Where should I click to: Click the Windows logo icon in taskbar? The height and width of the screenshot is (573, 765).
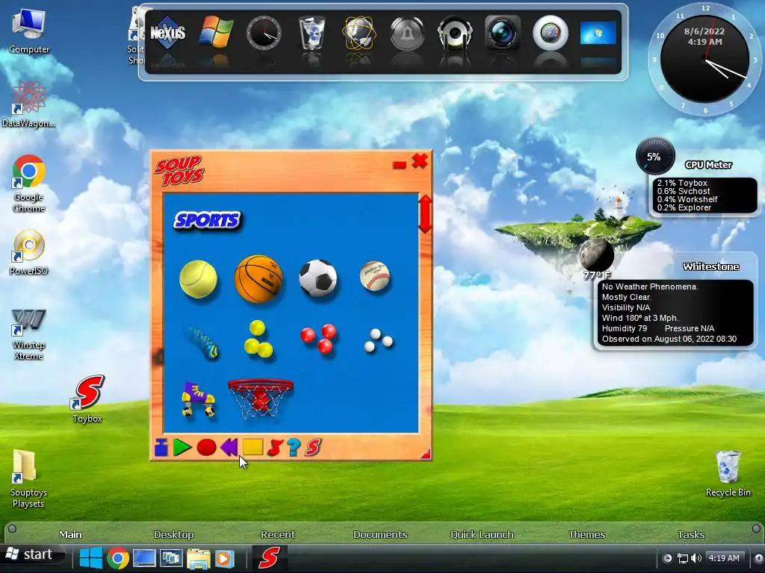(x=90, y=558)
